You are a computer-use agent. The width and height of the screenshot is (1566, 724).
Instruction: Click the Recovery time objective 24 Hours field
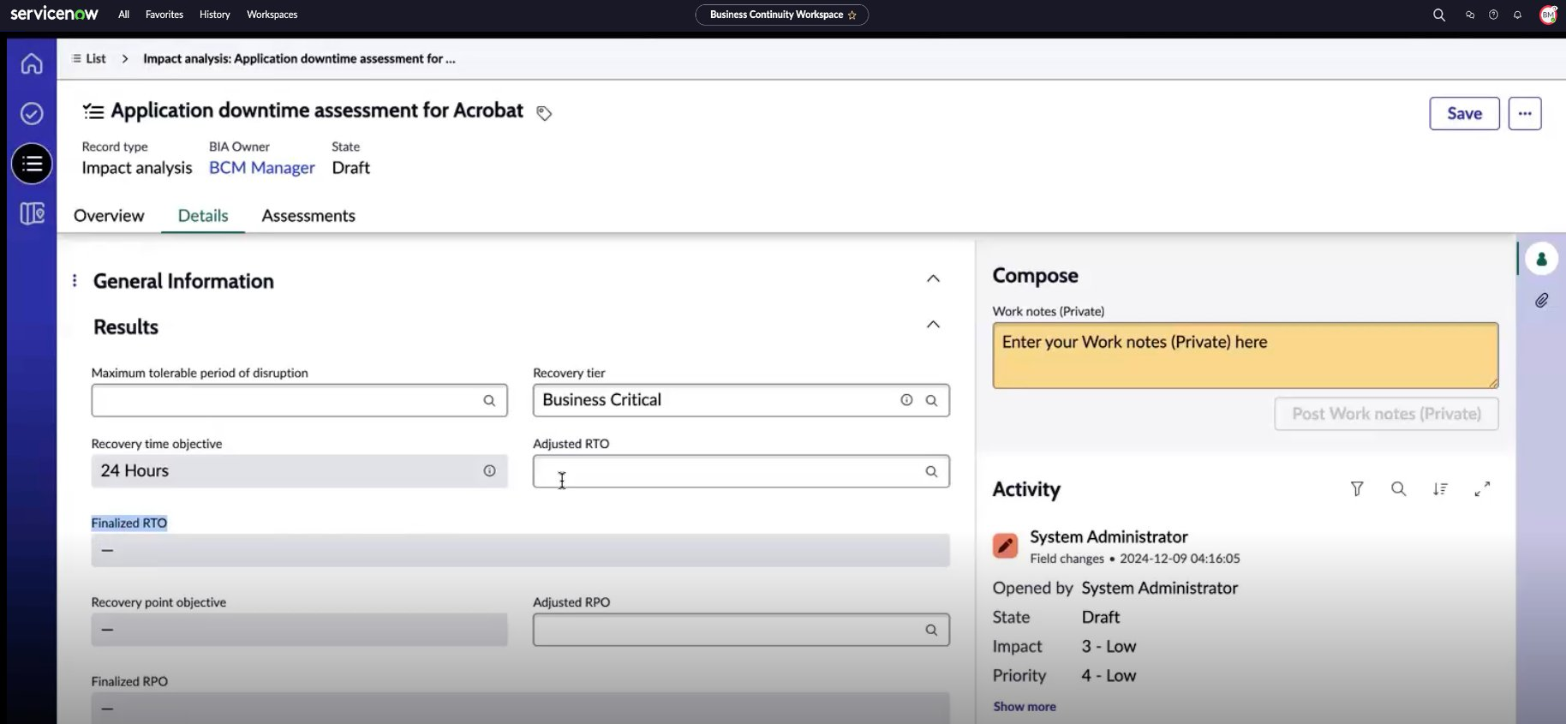click(x=299, y=470)
